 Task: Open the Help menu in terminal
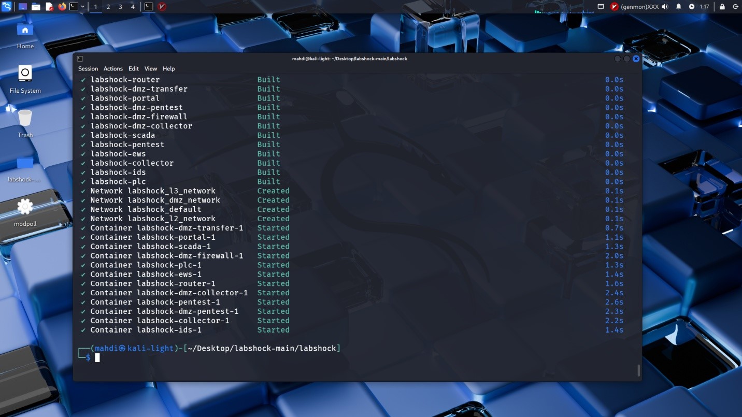click(169, 68)
